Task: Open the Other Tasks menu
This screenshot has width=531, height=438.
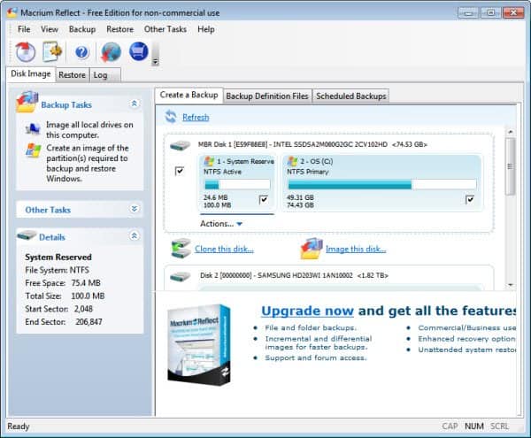Action: [165, 29]
